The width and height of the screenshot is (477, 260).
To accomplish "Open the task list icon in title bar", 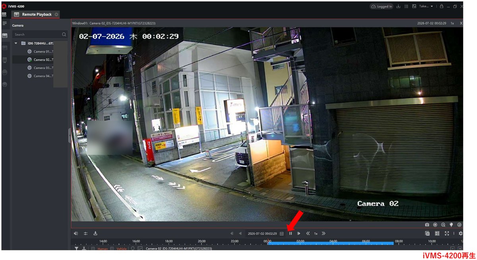I will [406, 6].
